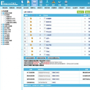Click the page icon for column ID 1
This screenshot has width=90, height=90.
pos(31,18)
